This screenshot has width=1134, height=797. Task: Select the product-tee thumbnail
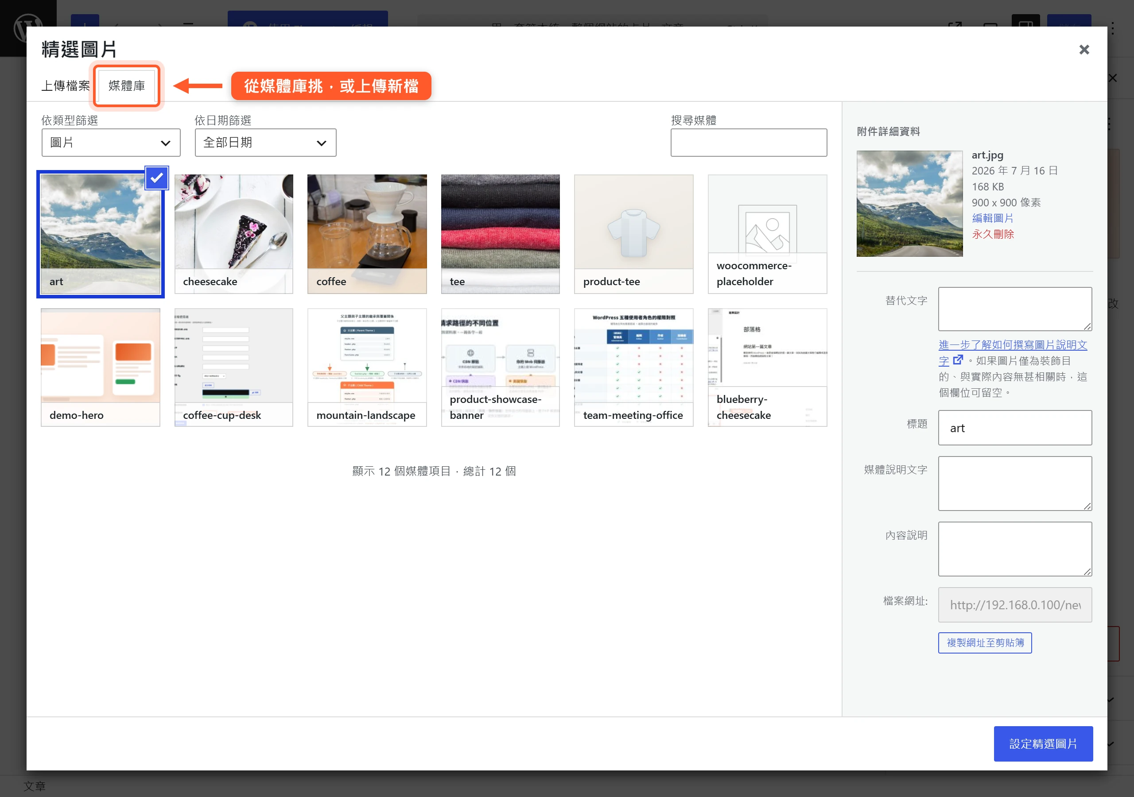[634, 234]
